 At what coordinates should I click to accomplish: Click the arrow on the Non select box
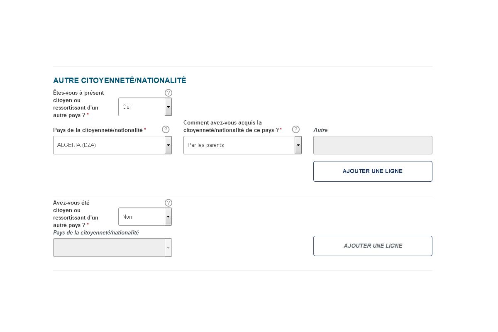click(168, 217)
